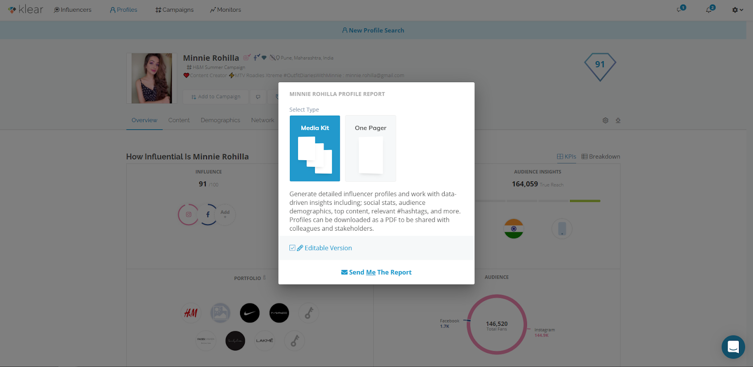Expand the settings gear dropdown in header
753x367 pixels.
(x=737, y=10)
